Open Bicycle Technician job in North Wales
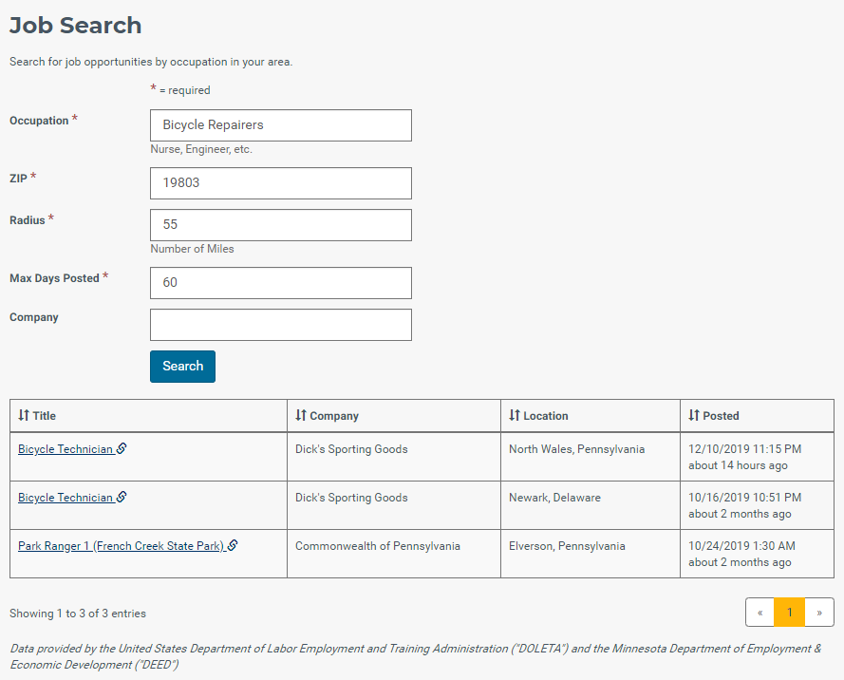 click(66, 449)
